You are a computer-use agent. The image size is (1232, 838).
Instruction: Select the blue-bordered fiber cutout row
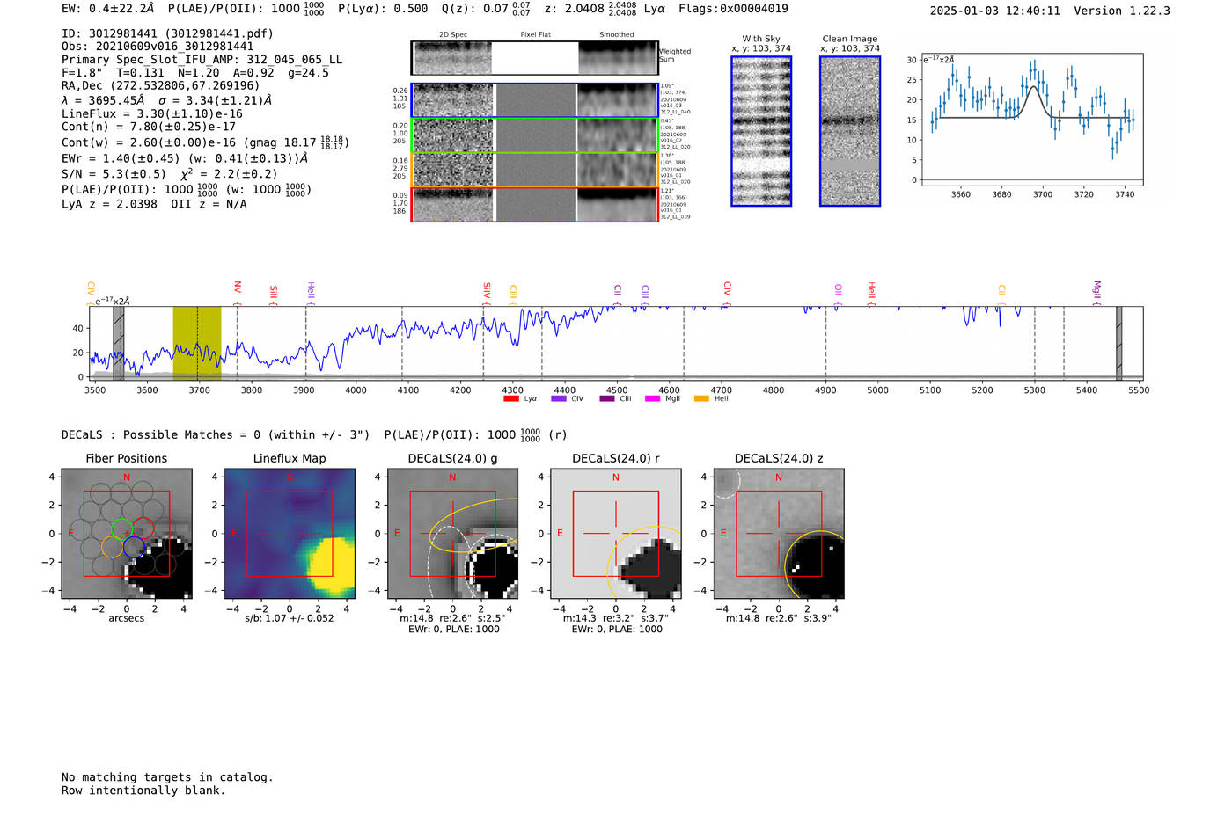tap(535, 100)
